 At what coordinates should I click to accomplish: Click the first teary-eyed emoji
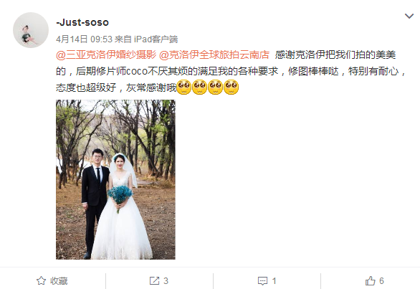[x=184, y=87]
